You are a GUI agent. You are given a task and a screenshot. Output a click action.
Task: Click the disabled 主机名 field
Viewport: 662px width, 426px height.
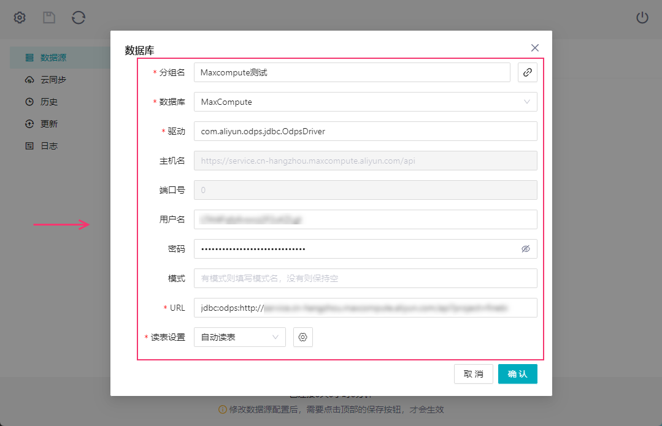click(x=366, y=161)
